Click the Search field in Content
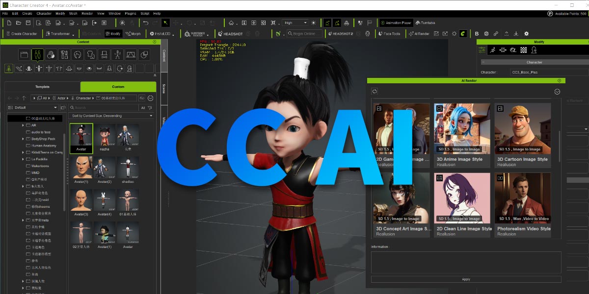 [x=104, y=107]
